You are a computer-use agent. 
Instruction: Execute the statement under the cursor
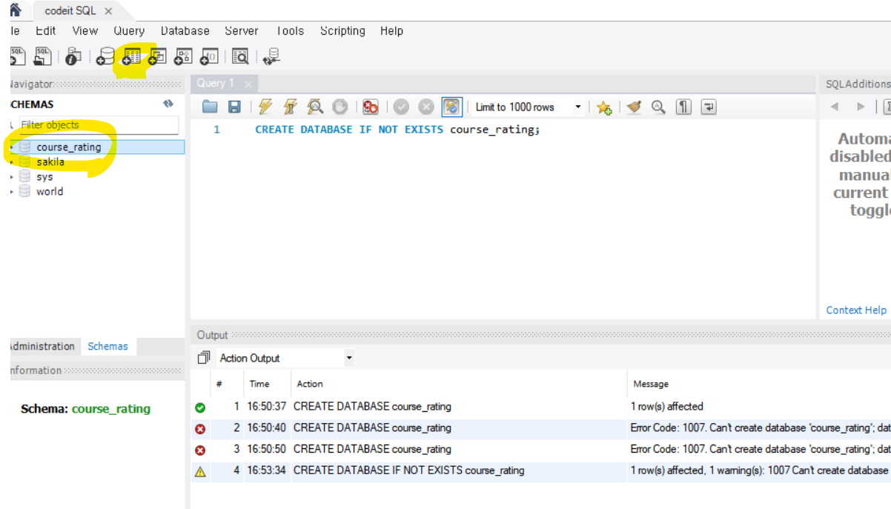point(291,107)
